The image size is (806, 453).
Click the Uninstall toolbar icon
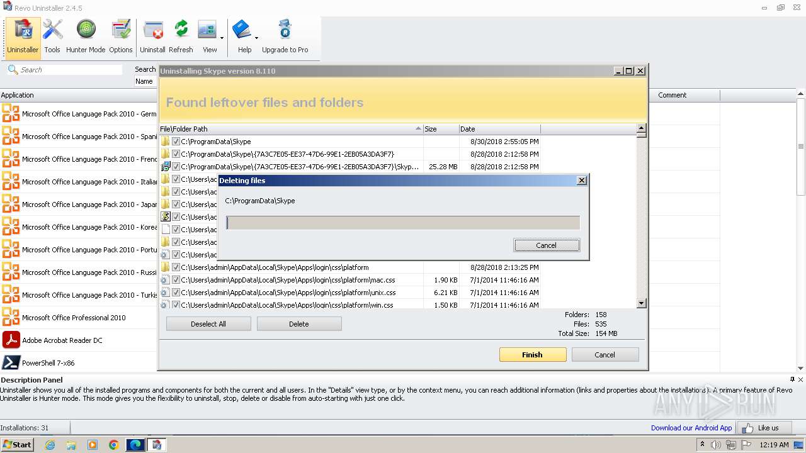coord(153,30)
